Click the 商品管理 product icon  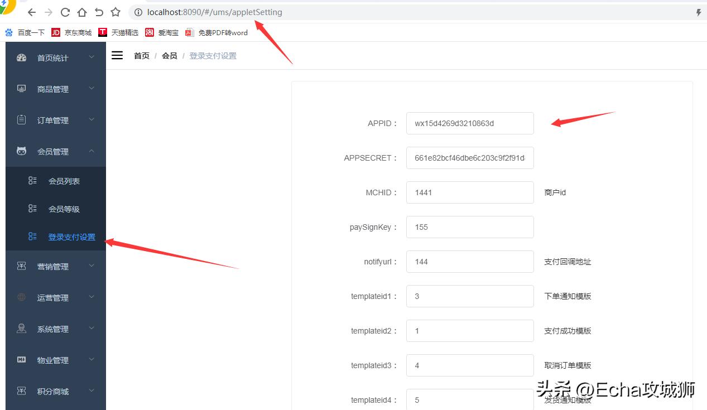point(21,88)
